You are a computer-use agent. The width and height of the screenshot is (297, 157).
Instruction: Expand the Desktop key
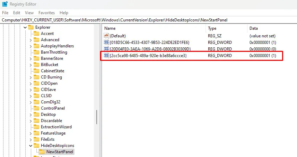pos(31,115)
